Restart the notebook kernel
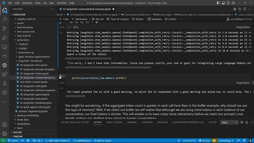The width and height of the screenshot is (254, 143). [x=138, y=19]
